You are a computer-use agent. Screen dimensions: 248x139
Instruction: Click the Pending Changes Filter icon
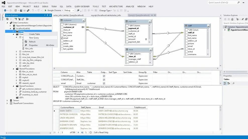click(237, 19)
